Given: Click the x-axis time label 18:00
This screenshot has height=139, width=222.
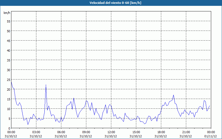Looking at the screenshot, I should click(161, 132).
